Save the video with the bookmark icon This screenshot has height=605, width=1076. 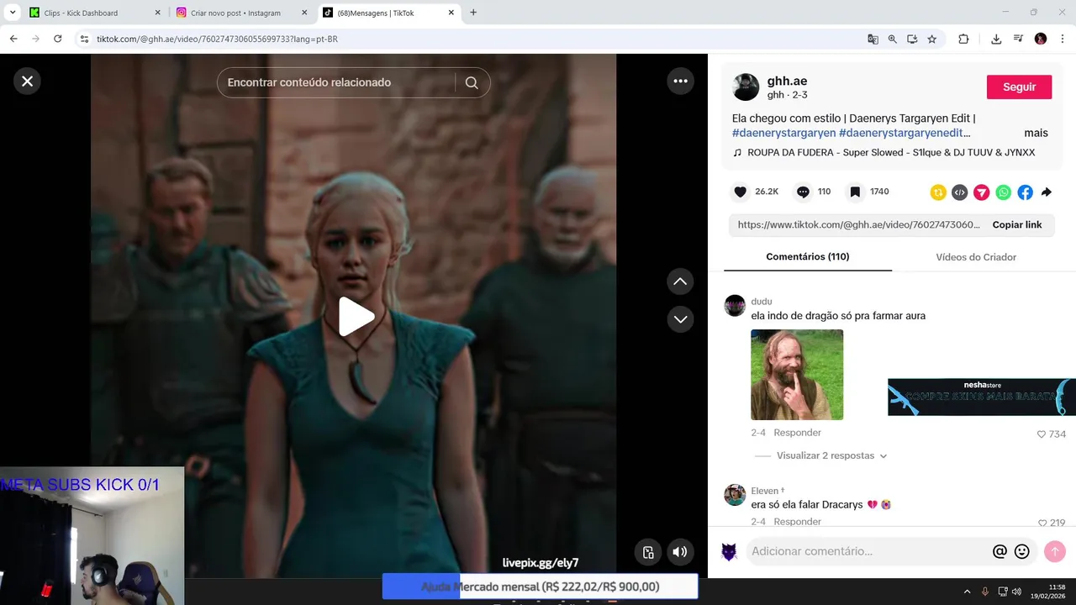pyautogui.click(x=855, y=192)
